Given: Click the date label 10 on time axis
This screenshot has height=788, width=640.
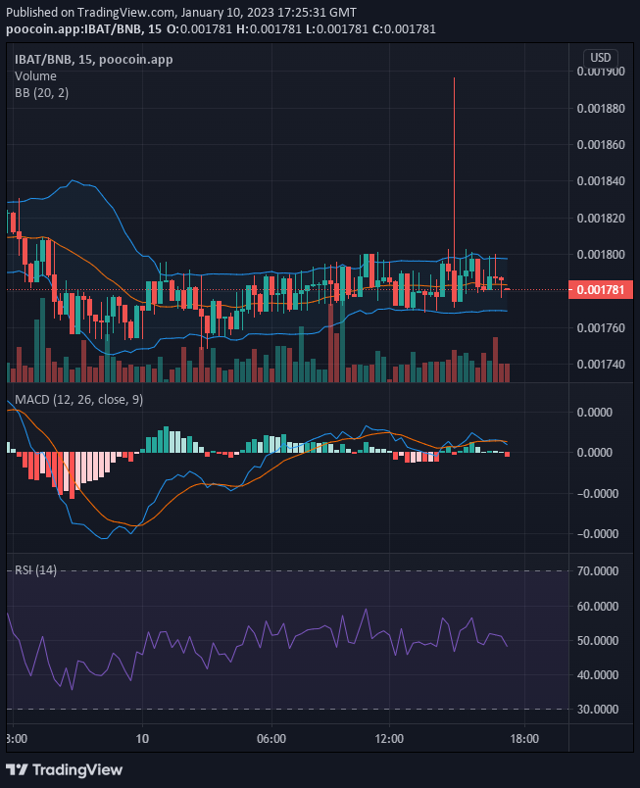Looking at the screenshot, I should point(143,739).
